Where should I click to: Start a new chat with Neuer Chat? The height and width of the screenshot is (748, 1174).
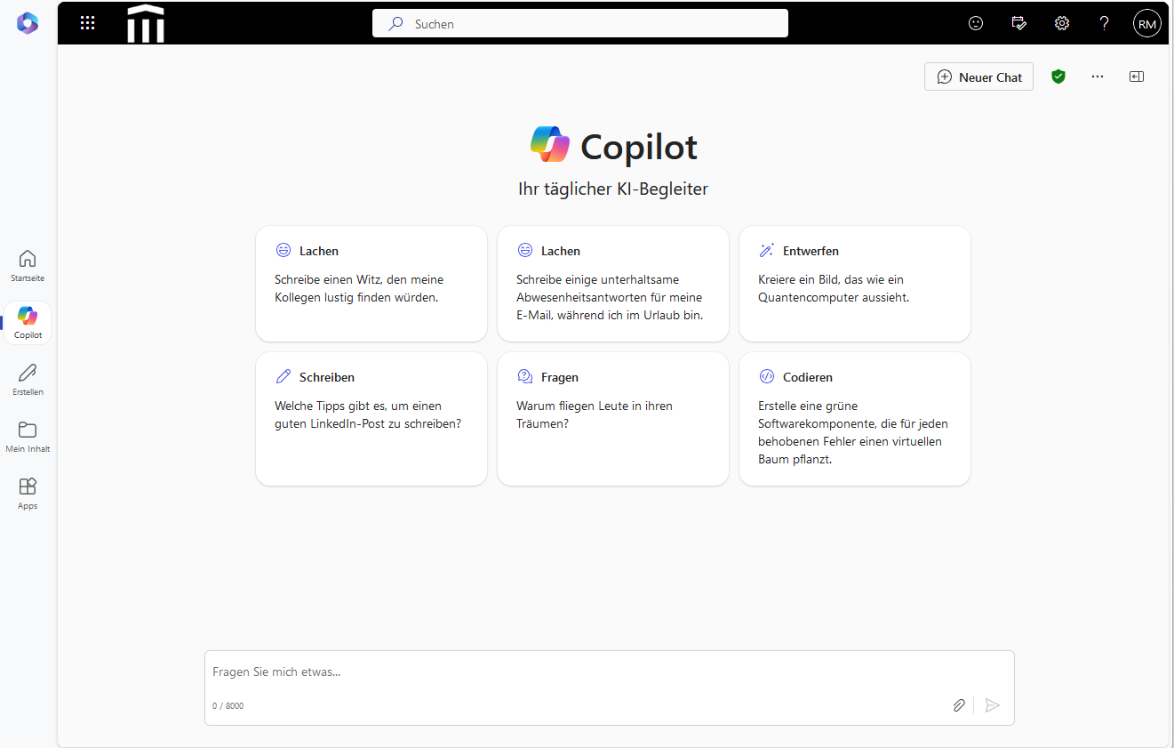[x=979, y=77]
